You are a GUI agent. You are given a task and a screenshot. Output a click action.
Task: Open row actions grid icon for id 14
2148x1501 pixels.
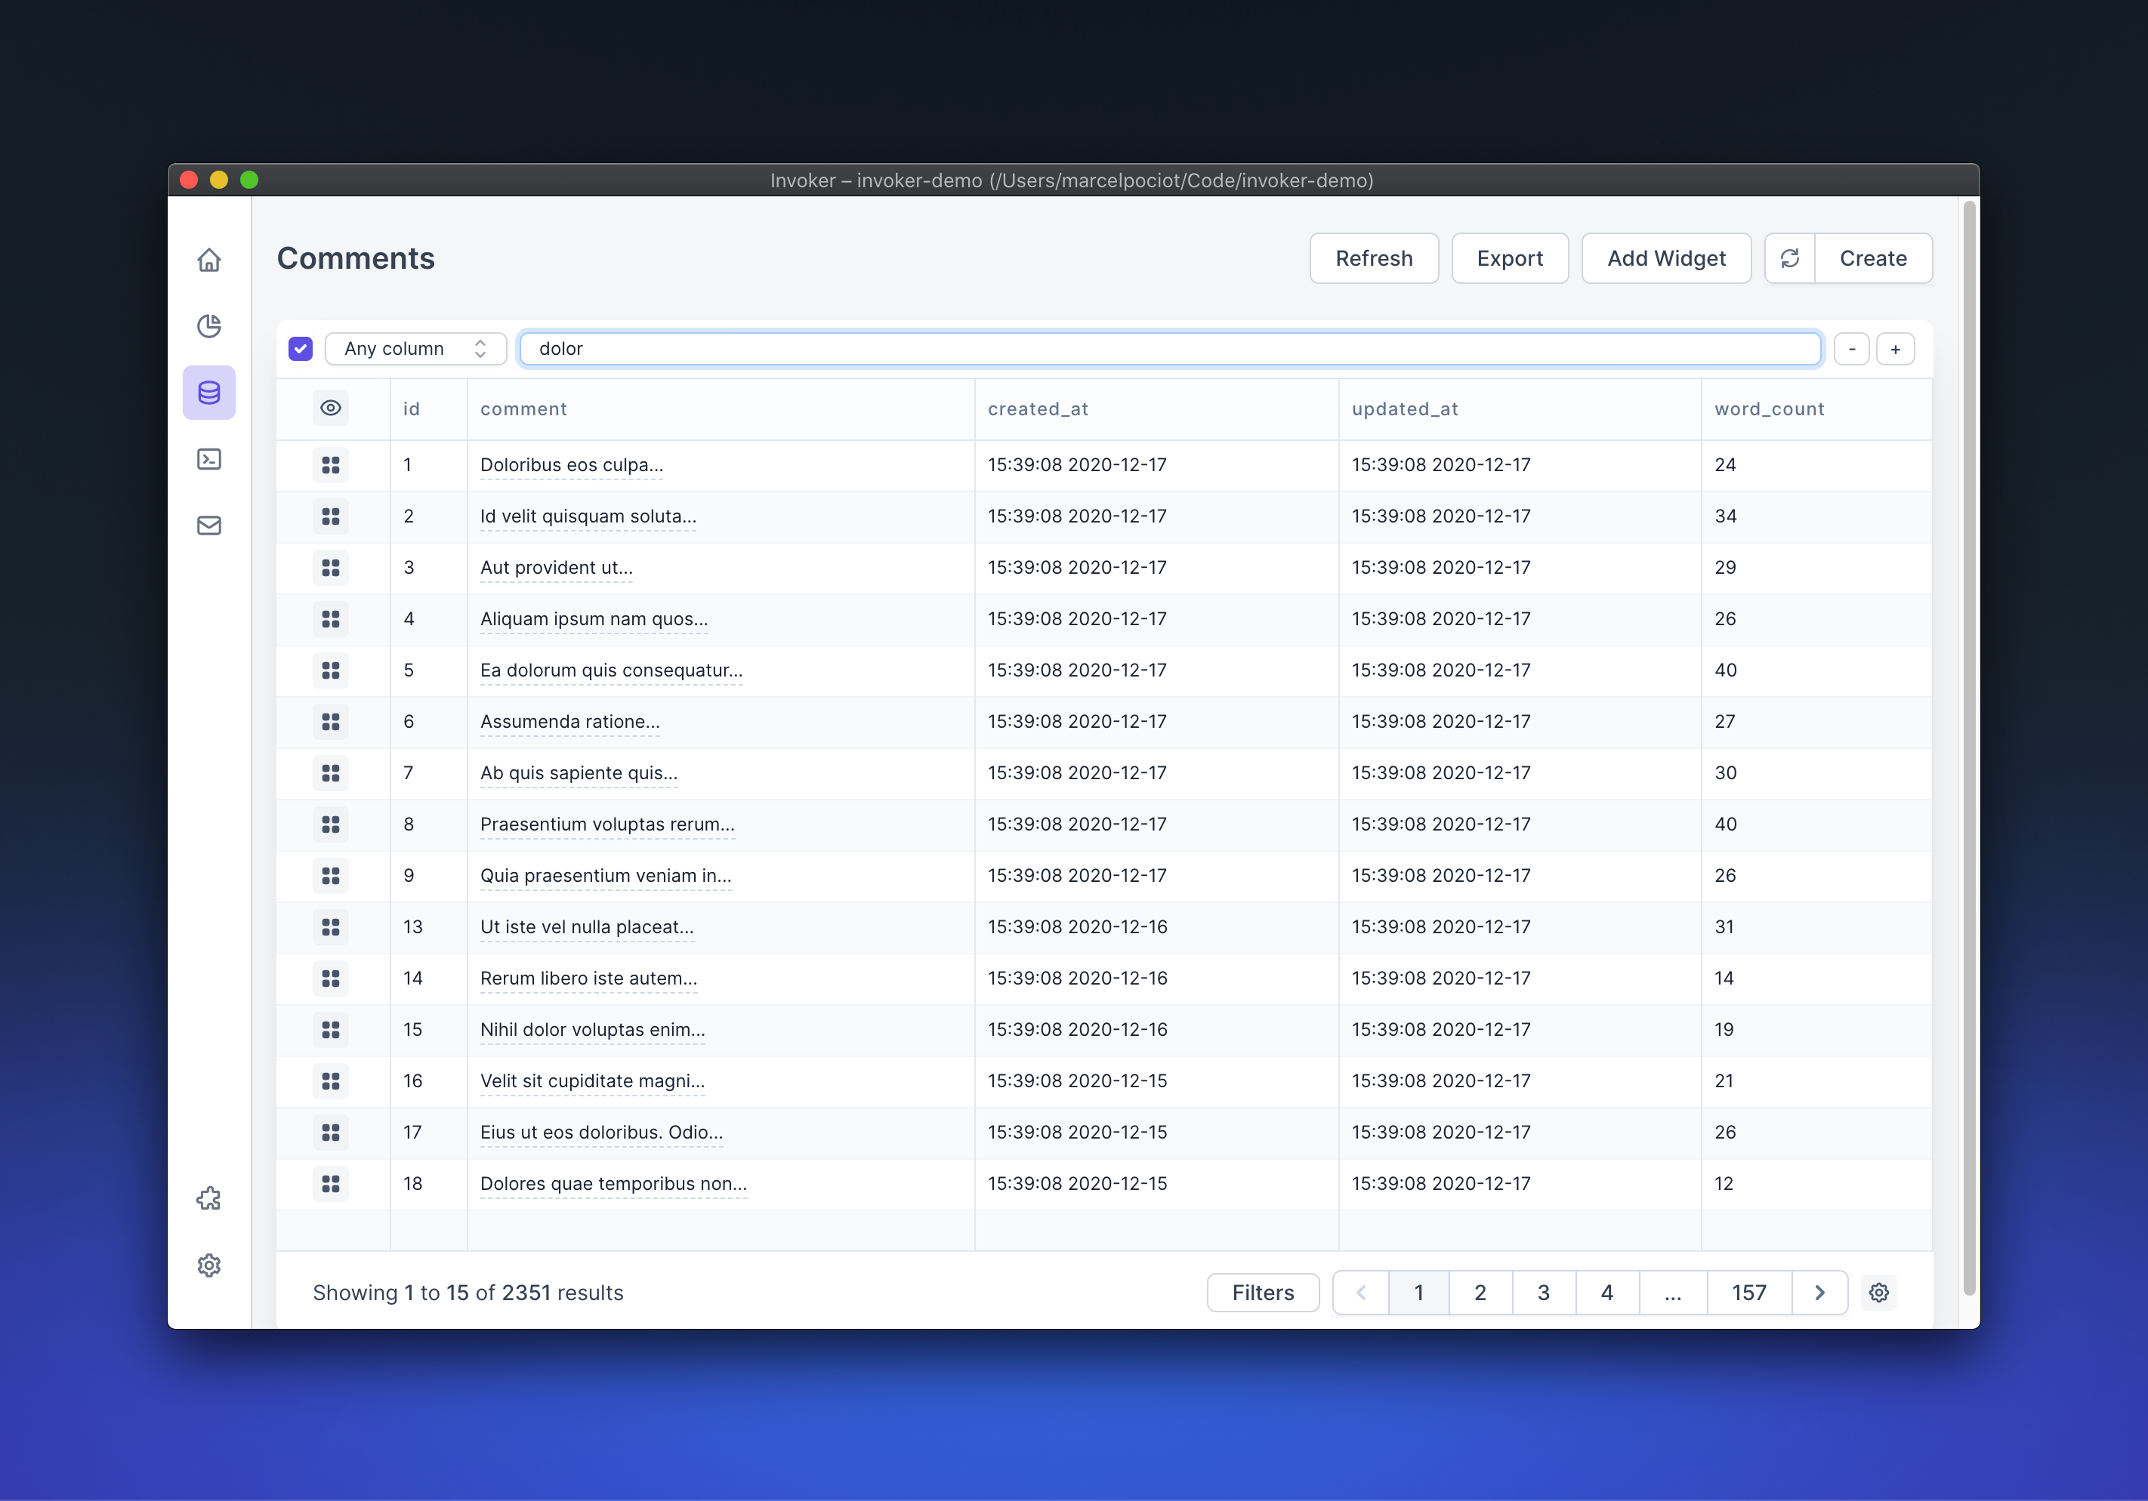pos(330,979)
